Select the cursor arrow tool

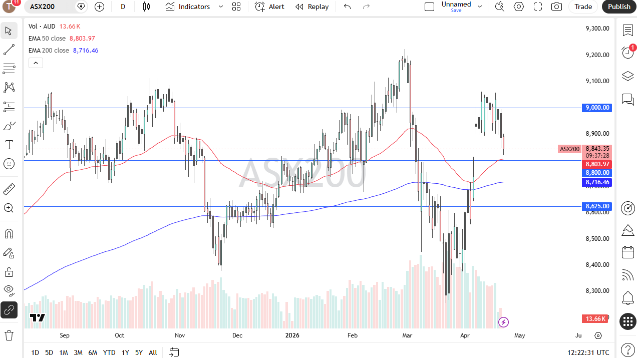click(9, 31)
